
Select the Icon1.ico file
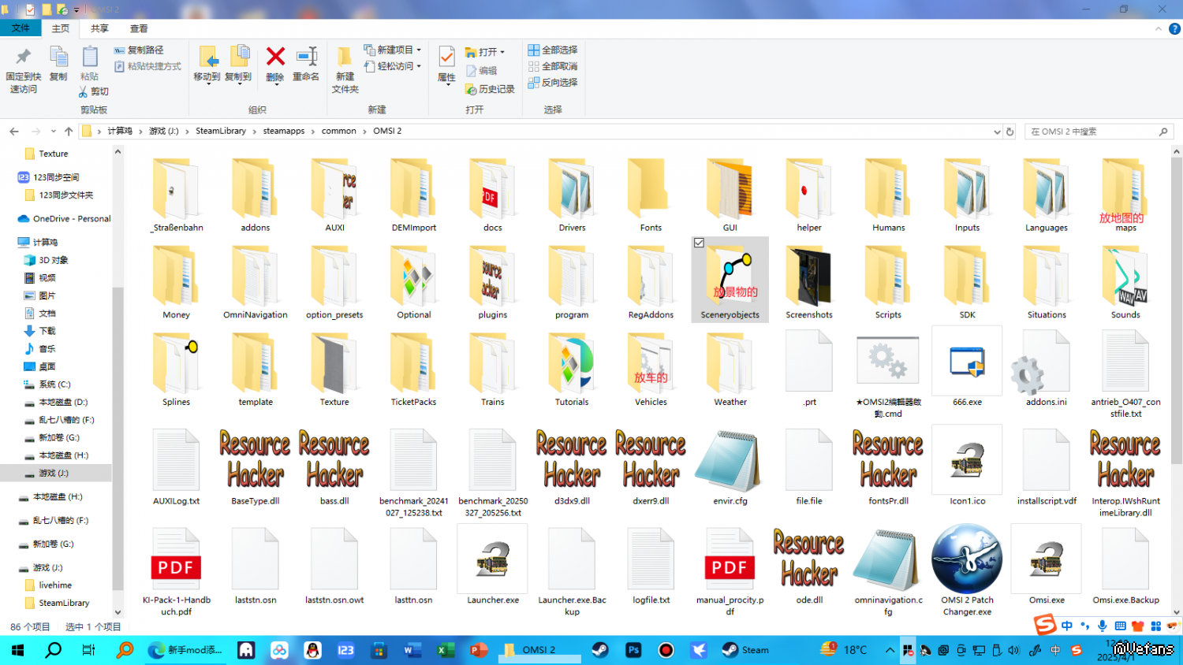point(967,460)
